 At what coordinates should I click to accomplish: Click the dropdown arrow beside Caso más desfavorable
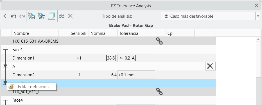pyautogui.click(x=258, y=16)
